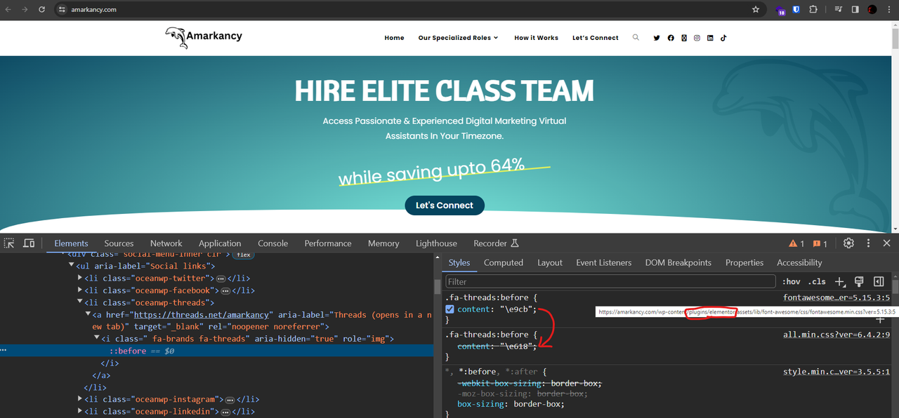Click the browser address bar URL

pos(93,10)
